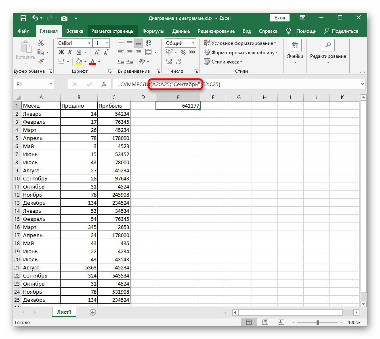Image resolution: width=380 pixels, height=339 pixels.
Task: Click the Cut scissors icon
Action: pyautogui.click(x=41, y=43)
